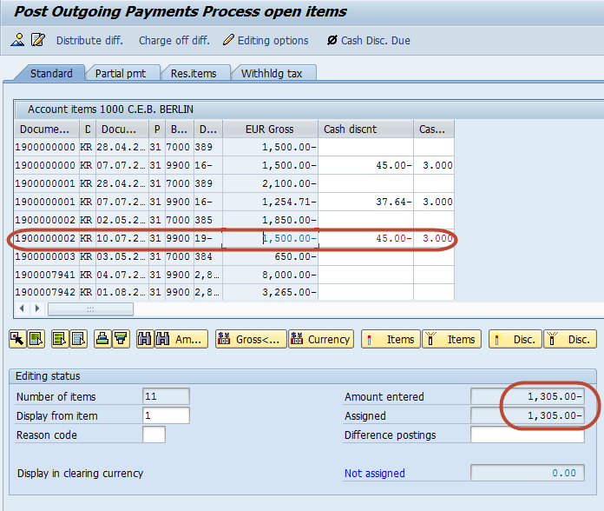Image resolution: width=604 pixels, height=511 pixels.
Task: Toggle the Gross<>Net display button
Action: click(249, 340)
